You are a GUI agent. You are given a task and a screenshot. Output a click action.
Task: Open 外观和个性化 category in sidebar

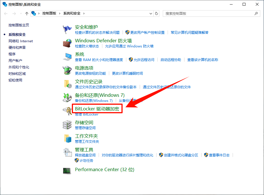pyautogui.click(x=19, y=67)
